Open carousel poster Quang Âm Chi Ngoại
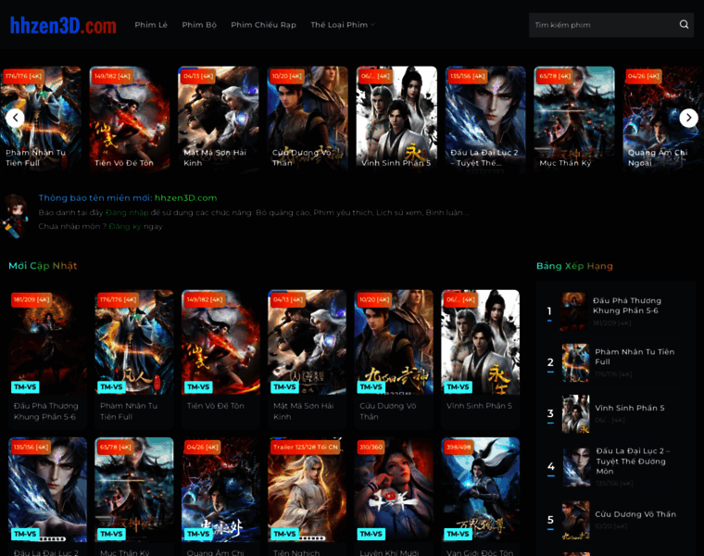Viewport: 704px width, 556px height. pyautogui.click(x=663, y=118)
